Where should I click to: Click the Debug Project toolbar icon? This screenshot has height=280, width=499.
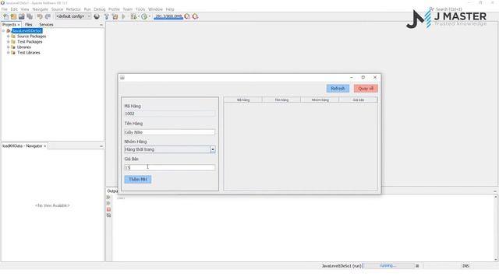(x=133, y=16)
